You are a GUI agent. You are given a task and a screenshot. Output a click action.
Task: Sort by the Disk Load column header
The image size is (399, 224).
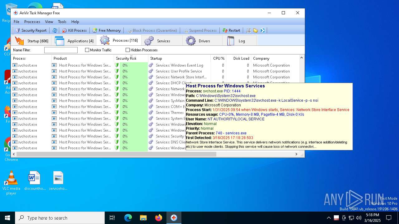click(x=239, y=58)
